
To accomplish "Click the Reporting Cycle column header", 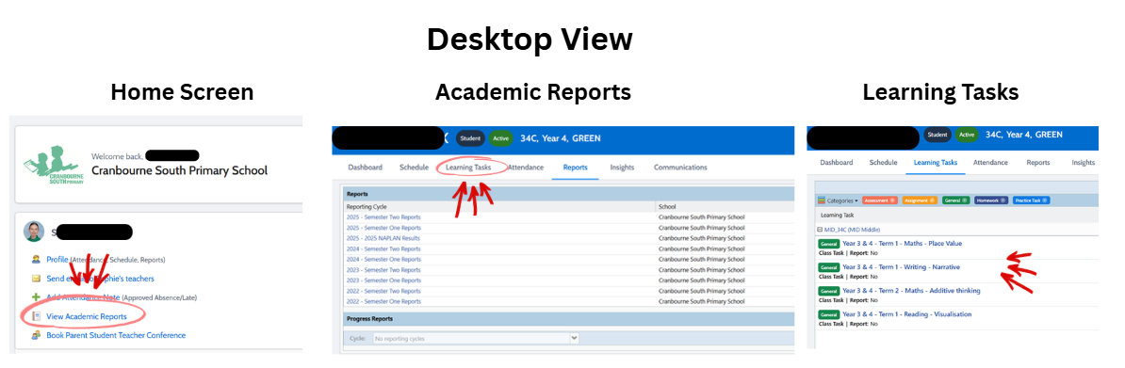I will (x=367, y=206).
